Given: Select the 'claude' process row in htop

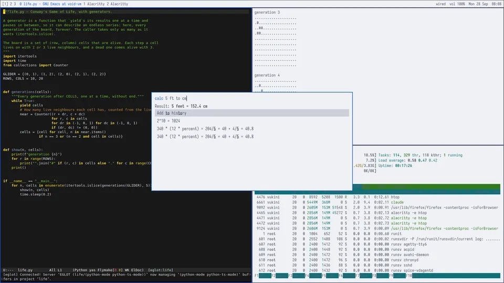Looking at the screenshot, I should (377, 202).
